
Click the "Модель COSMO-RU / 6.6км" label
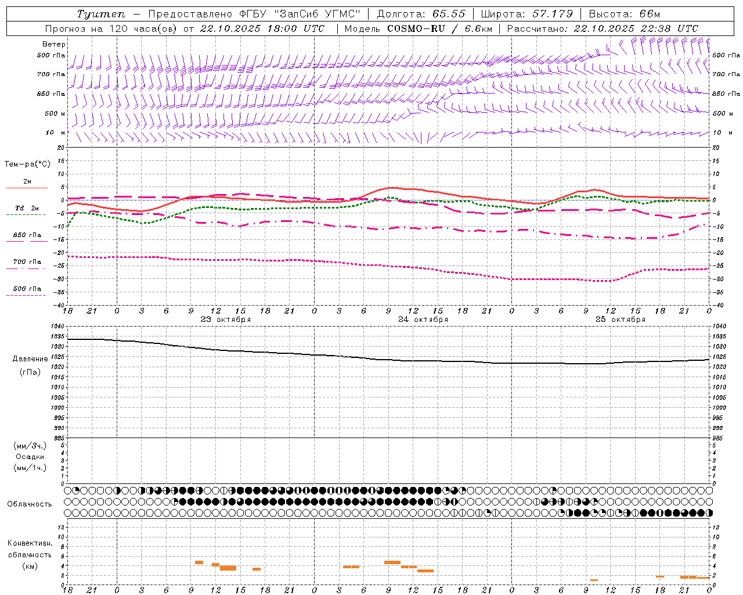pyautogui.click(x=418, y=28)
